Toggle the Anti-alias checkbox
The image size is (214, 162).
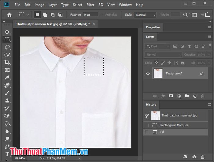[x=102, y=15]
